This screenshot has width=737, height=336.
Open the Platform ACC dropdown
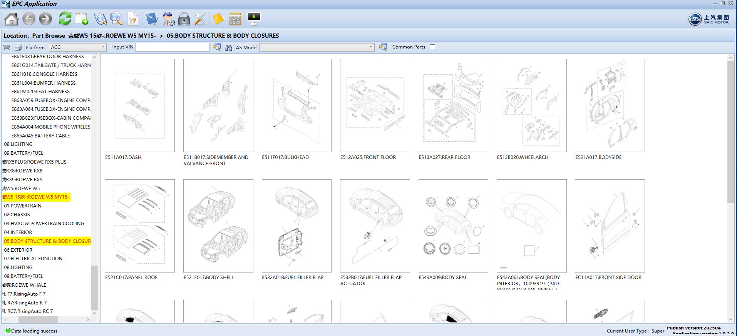(x=77, y=47)
